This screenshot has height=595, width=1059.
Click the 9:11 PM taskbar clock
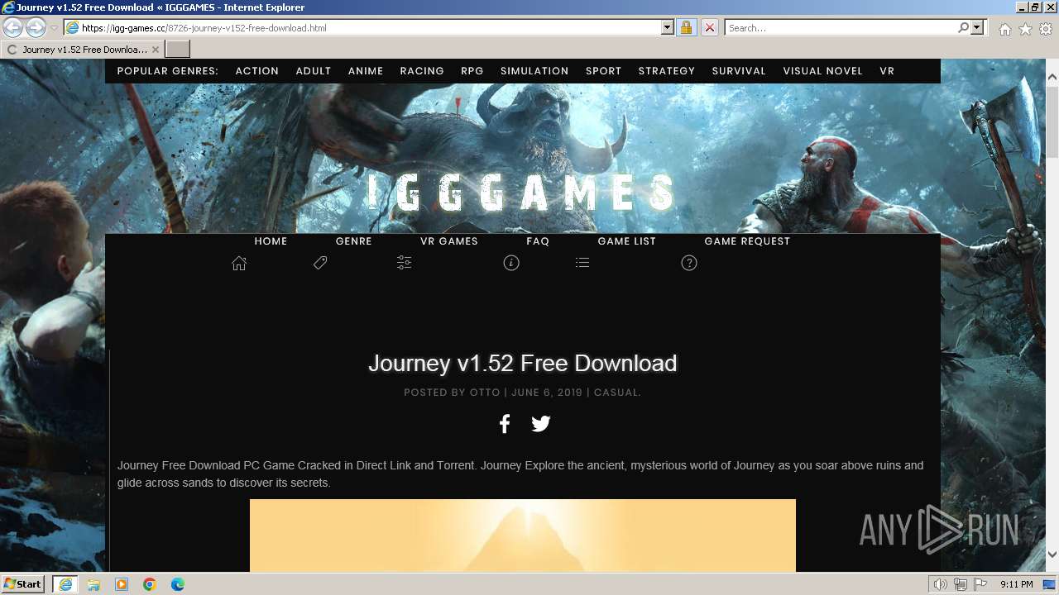[1017, 584]
